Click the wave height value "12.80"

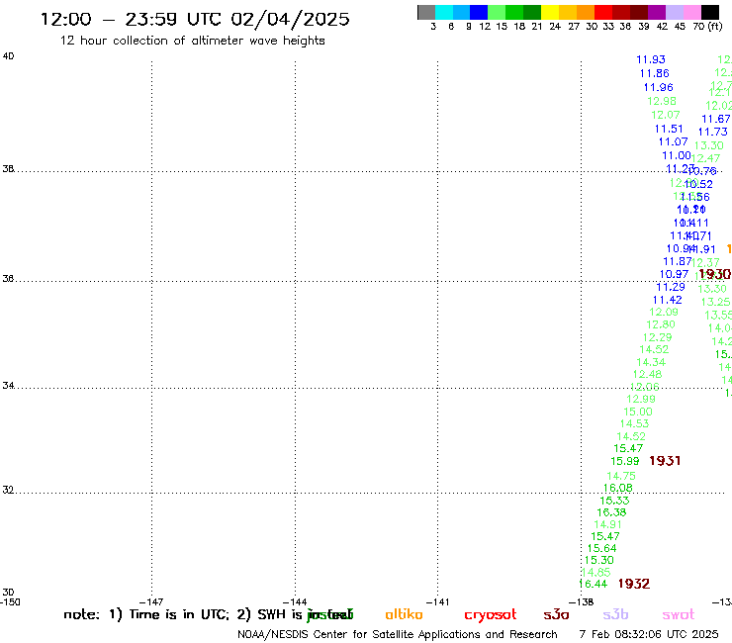[x=661, y=324]
